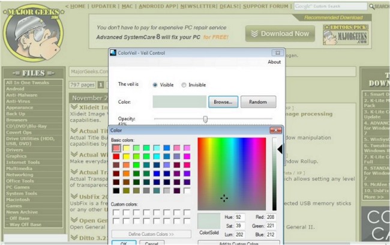Close the Color dialog
This screenshot has width=390, height=245.
point(275,130)
